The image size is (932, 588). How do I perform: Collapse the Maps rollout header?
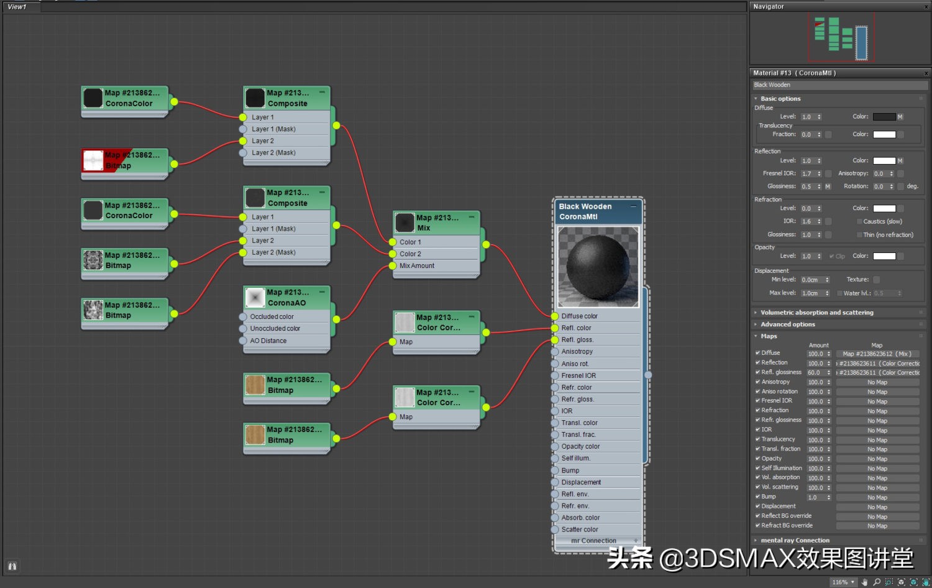(x=769, y=336)
